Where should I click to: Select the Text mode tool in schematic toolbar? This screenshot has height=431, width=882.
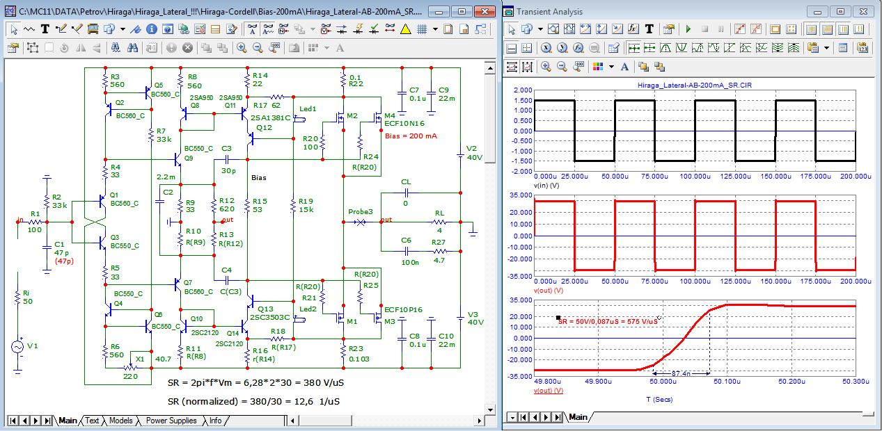(x=45, y=29)
